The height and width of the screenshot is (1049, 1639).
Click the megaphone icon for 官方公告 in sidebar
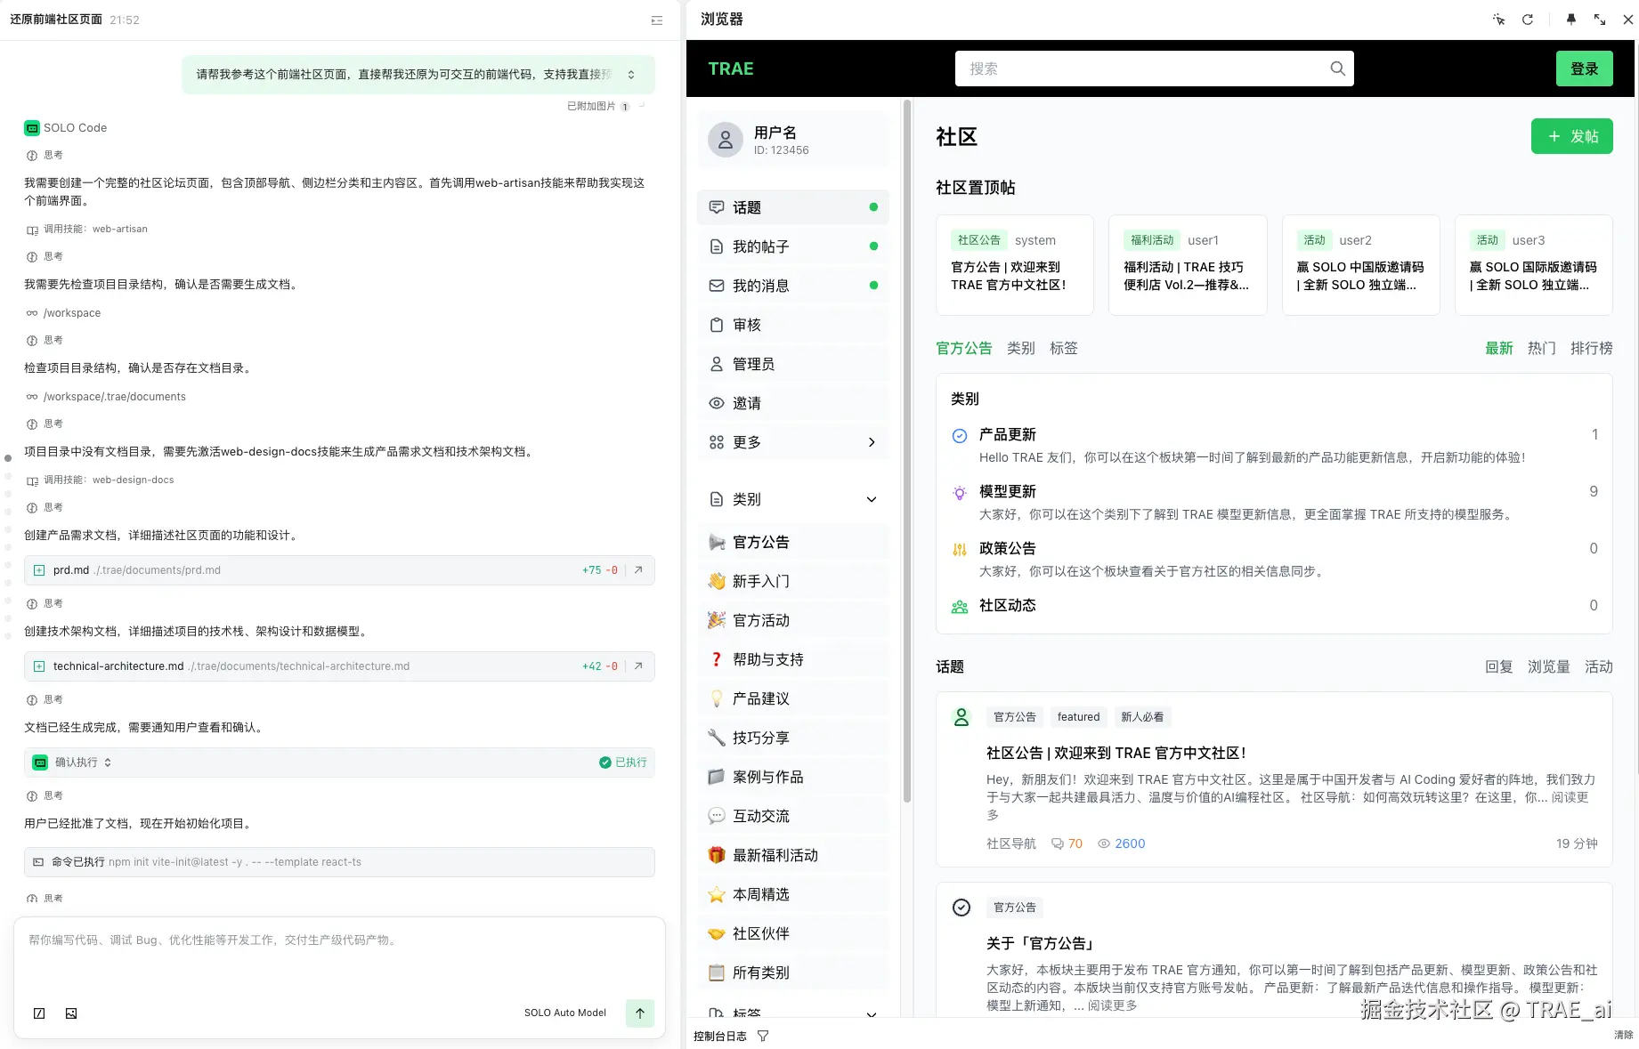click(x=717, y=542)
